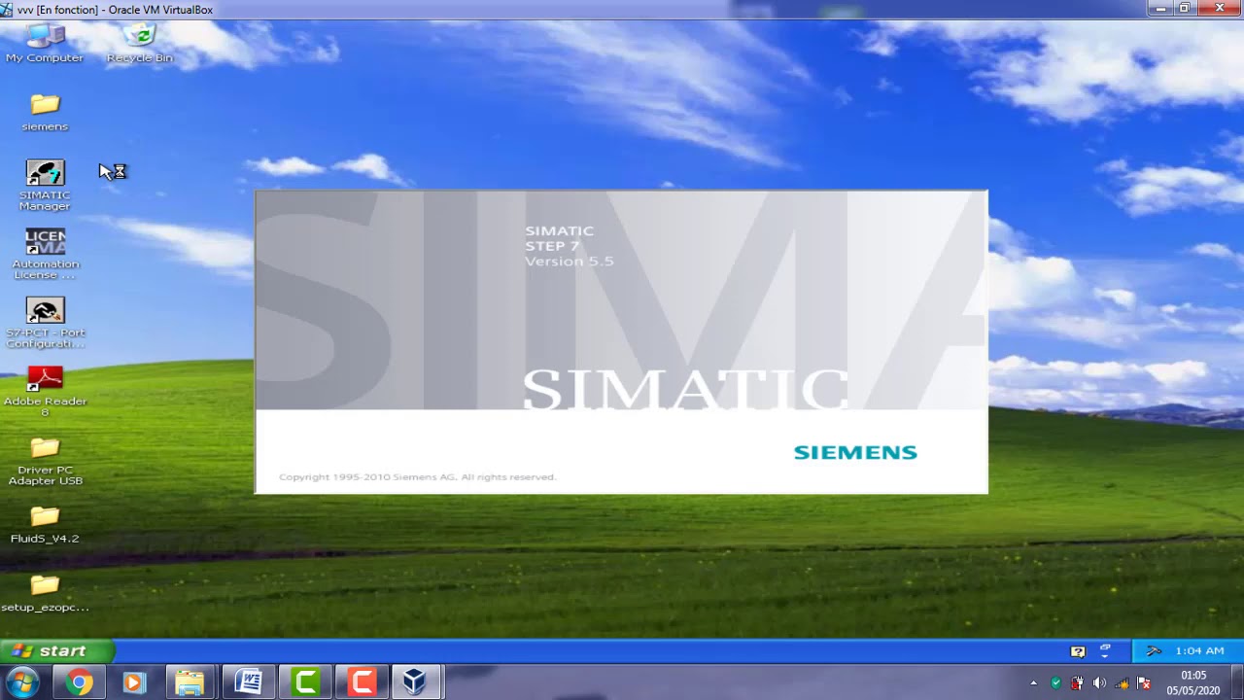Viewport: 1244px width, 700px height.
Task: Click the 'Version 5.5' text
Action: (x=569, y=262)
